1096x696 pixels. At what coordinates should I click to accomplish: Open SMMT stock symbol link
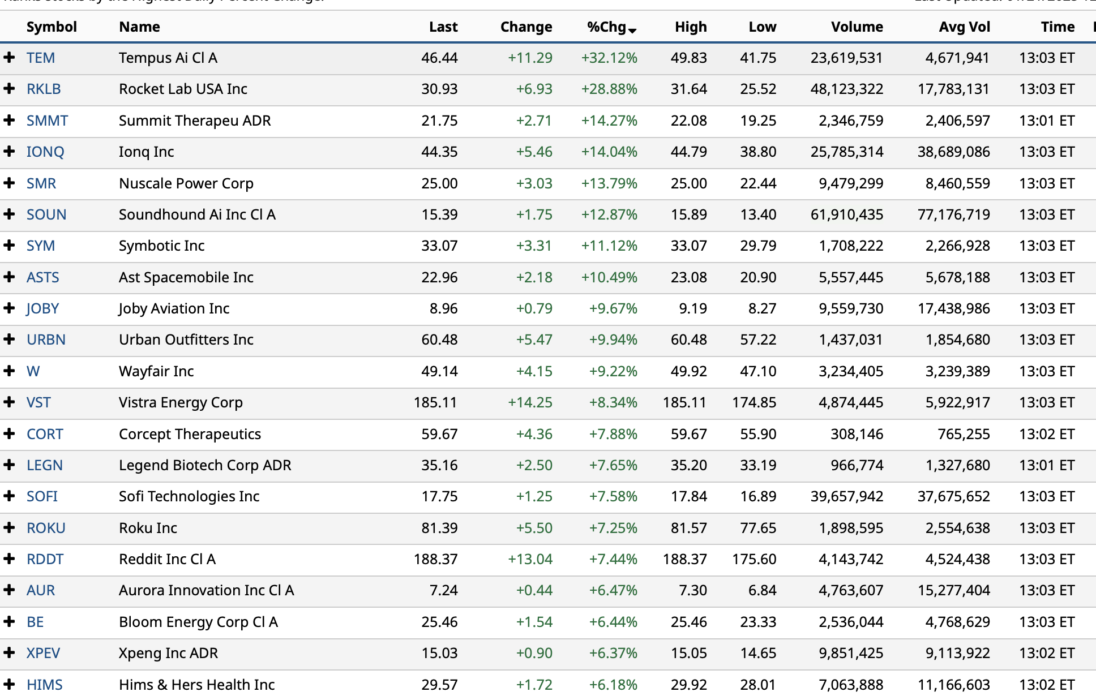click(x=47, y=121)
